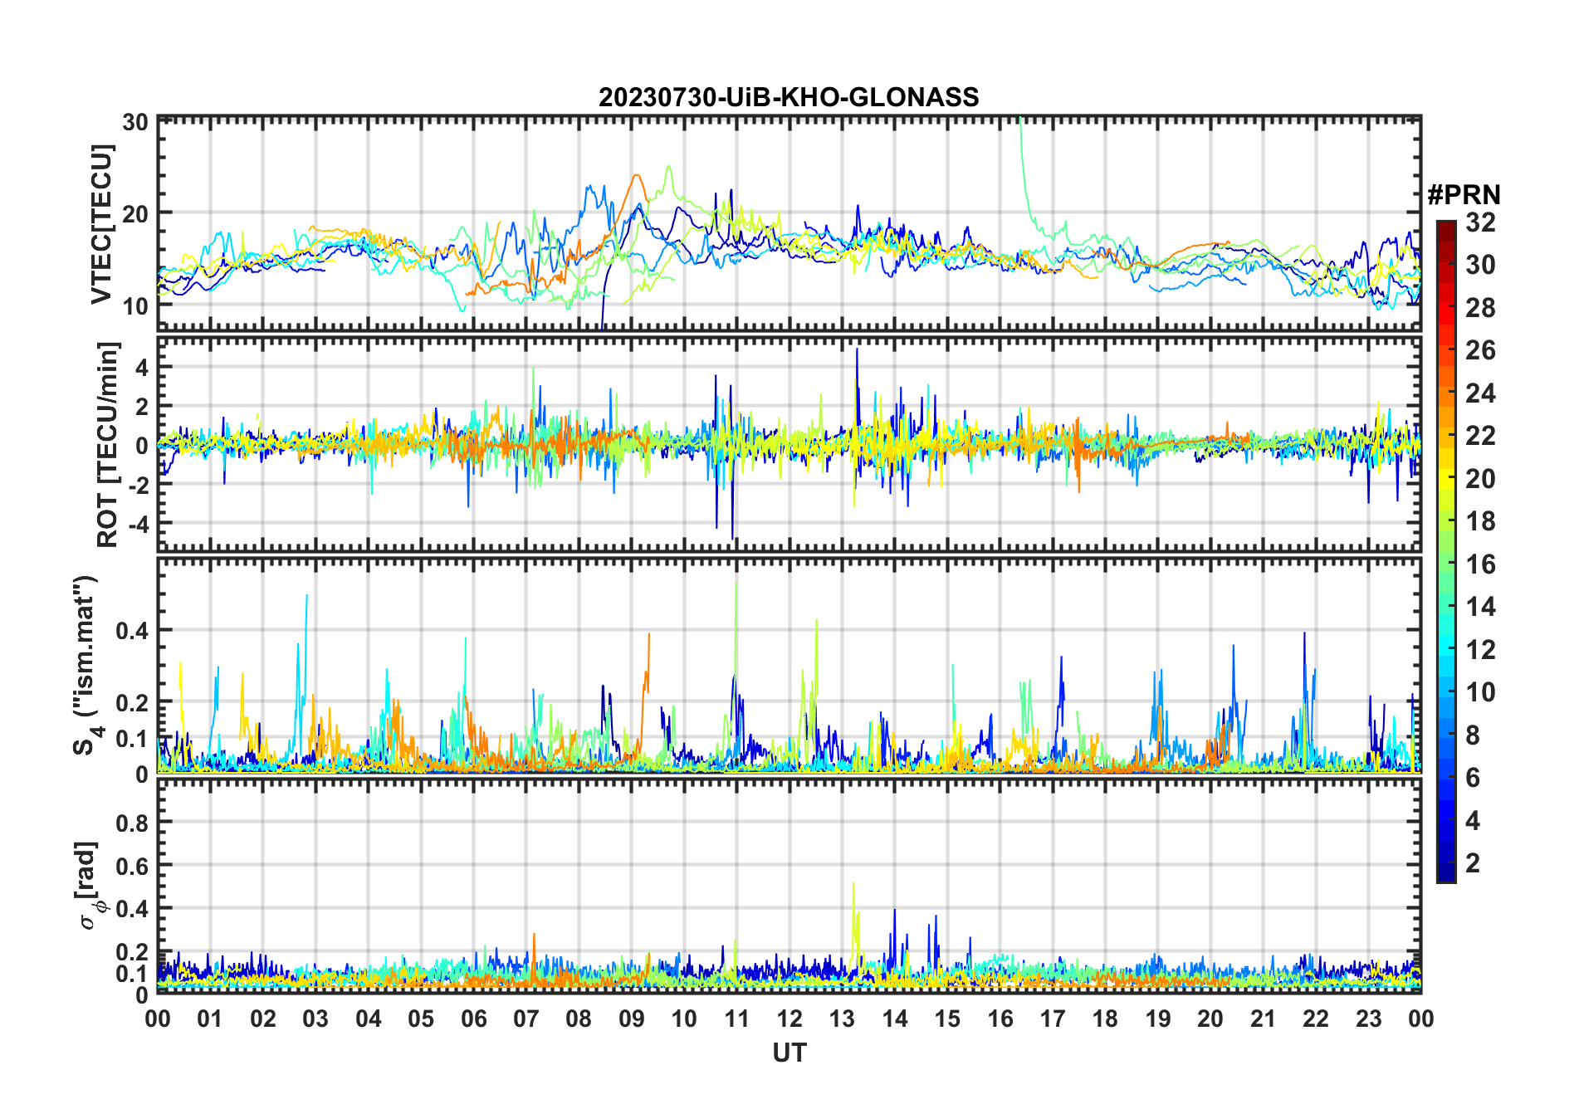Click x-axis hour tick label 19

pos(1158,1019)
